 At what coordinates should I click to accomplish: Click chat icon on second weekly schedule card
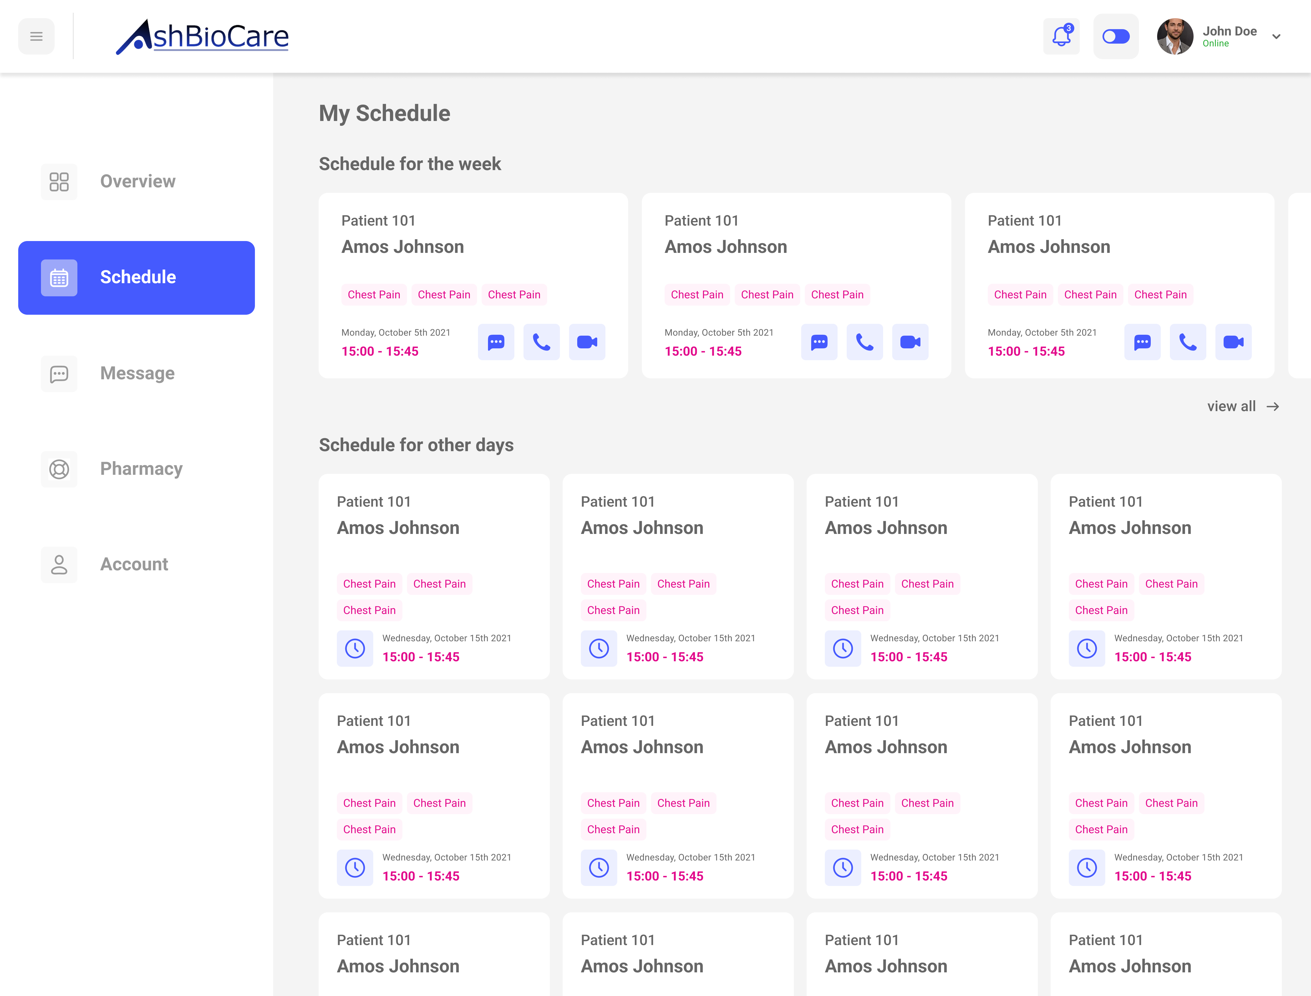tap(819, 342)
